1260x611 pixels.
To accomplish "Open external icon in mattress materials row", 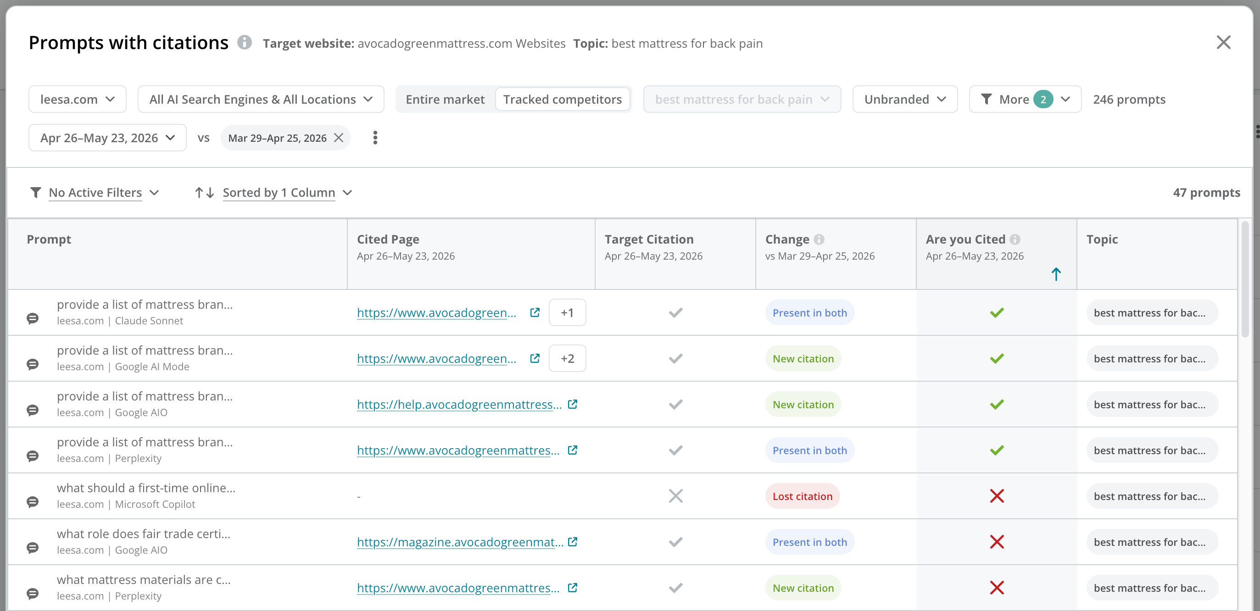I will click(x=572, y=588).
